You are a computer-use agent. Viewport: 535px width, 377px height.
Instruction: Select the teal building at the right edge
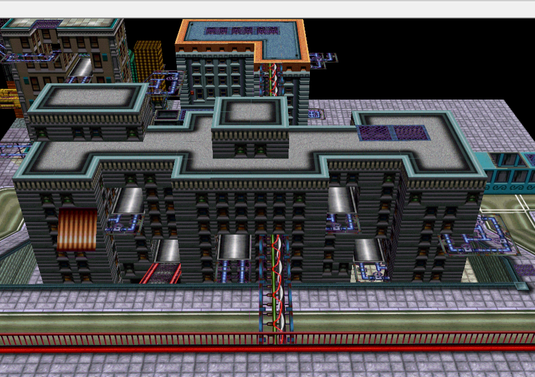[x=508, y=173]
